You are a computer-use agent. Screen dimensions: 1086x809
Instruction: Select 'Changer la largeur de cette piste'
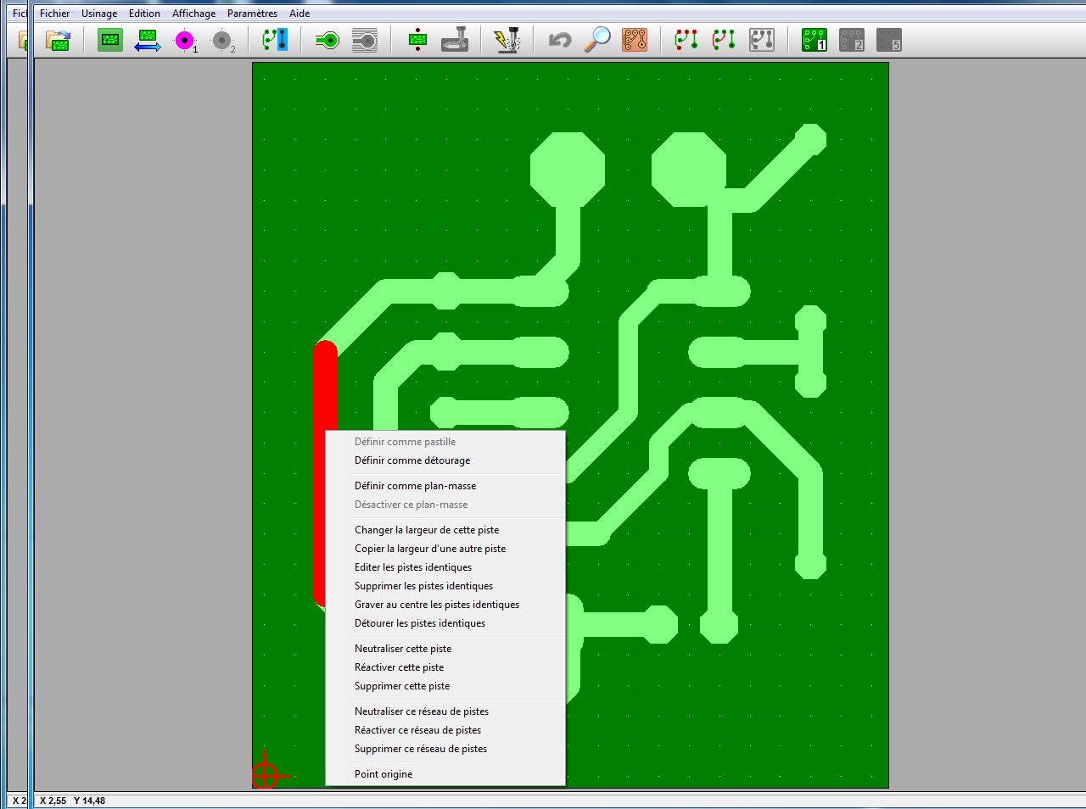tap(427, 530)
